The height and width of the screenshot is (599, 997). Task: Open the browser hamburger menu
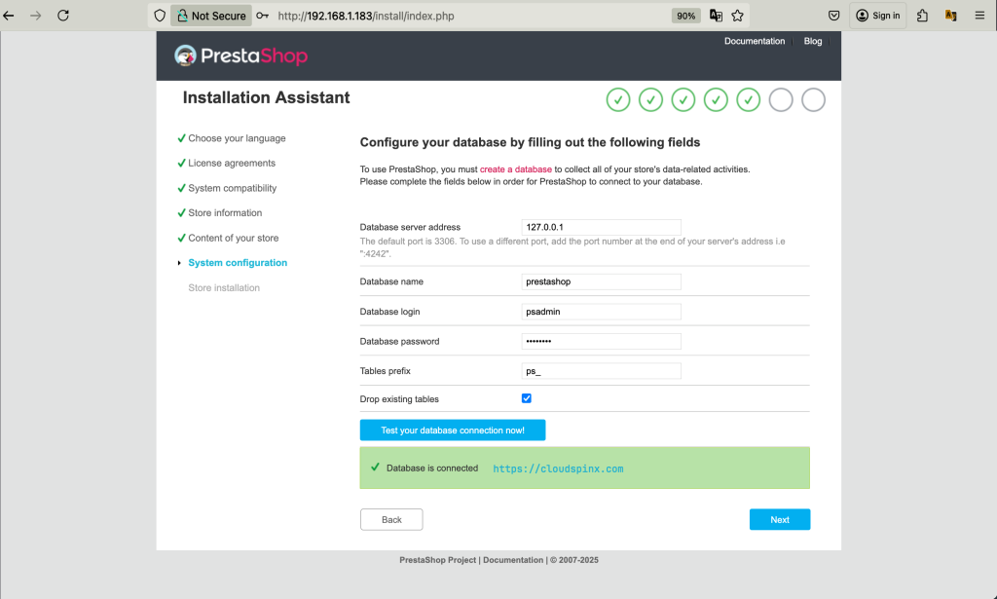tap(979, 16)
